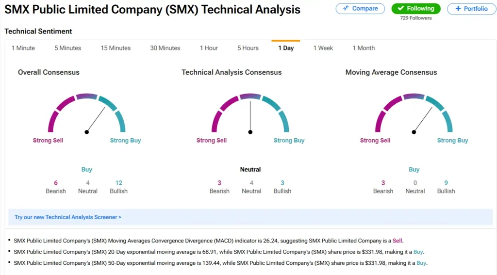
Task: Click the Moving Average 'Buy' rating
Action: click(414, 169)
